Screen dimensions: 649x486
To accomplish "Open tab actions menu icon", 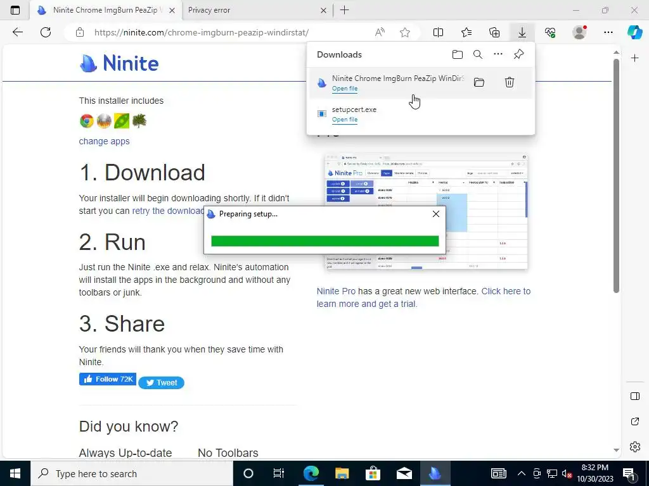I will tap(15, 10).
